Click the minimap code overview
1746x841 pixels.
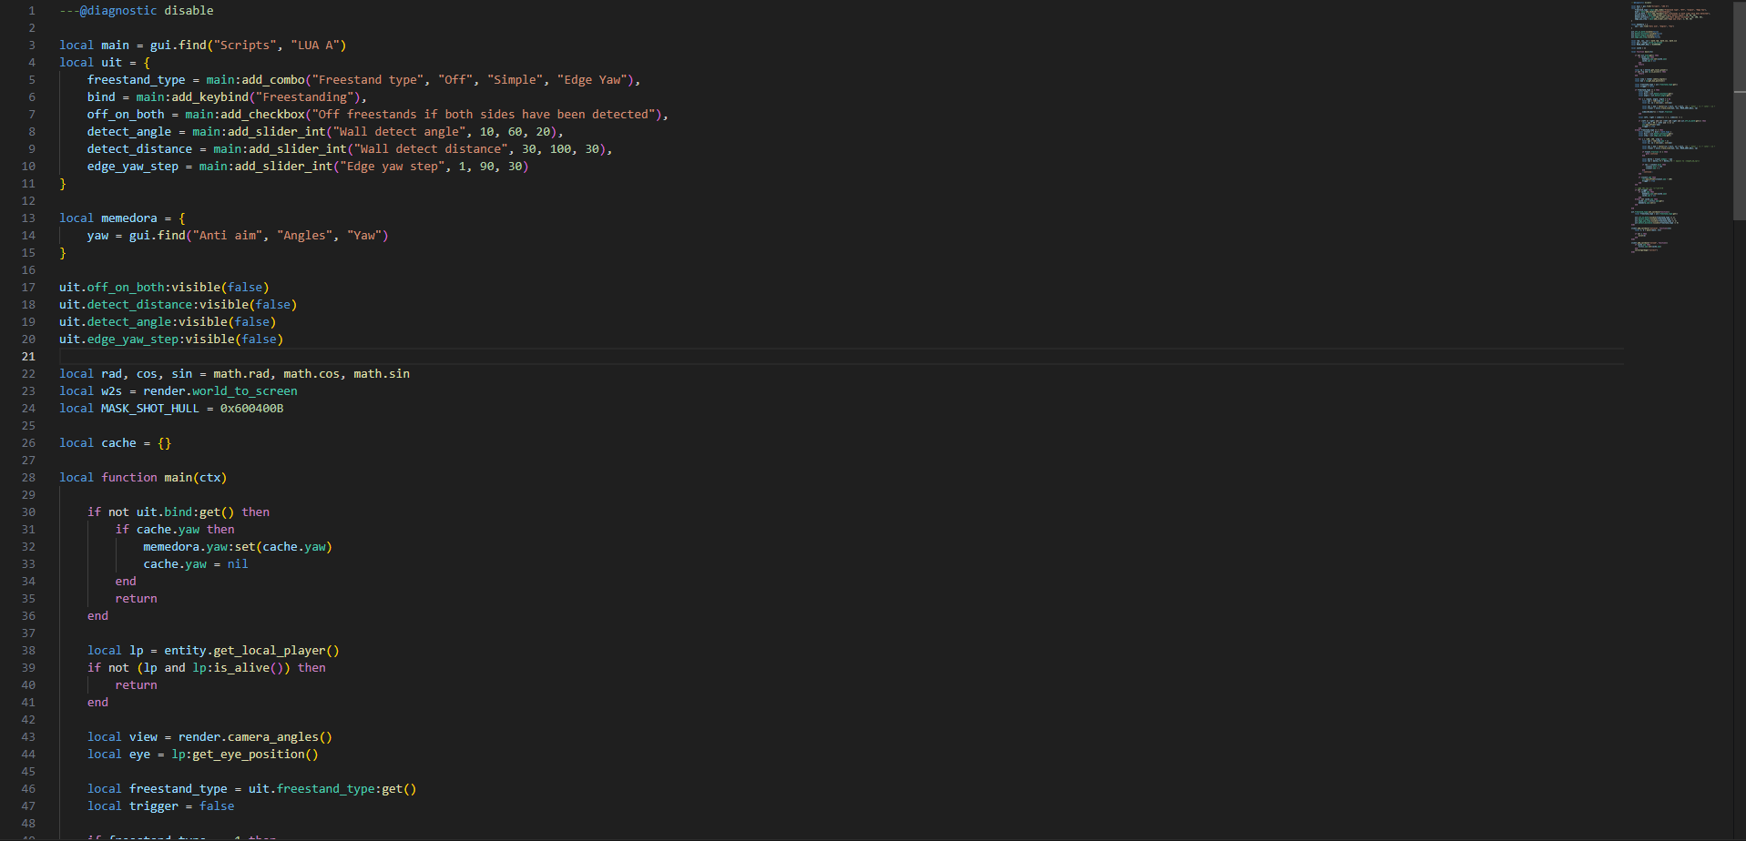[1674, 127]
